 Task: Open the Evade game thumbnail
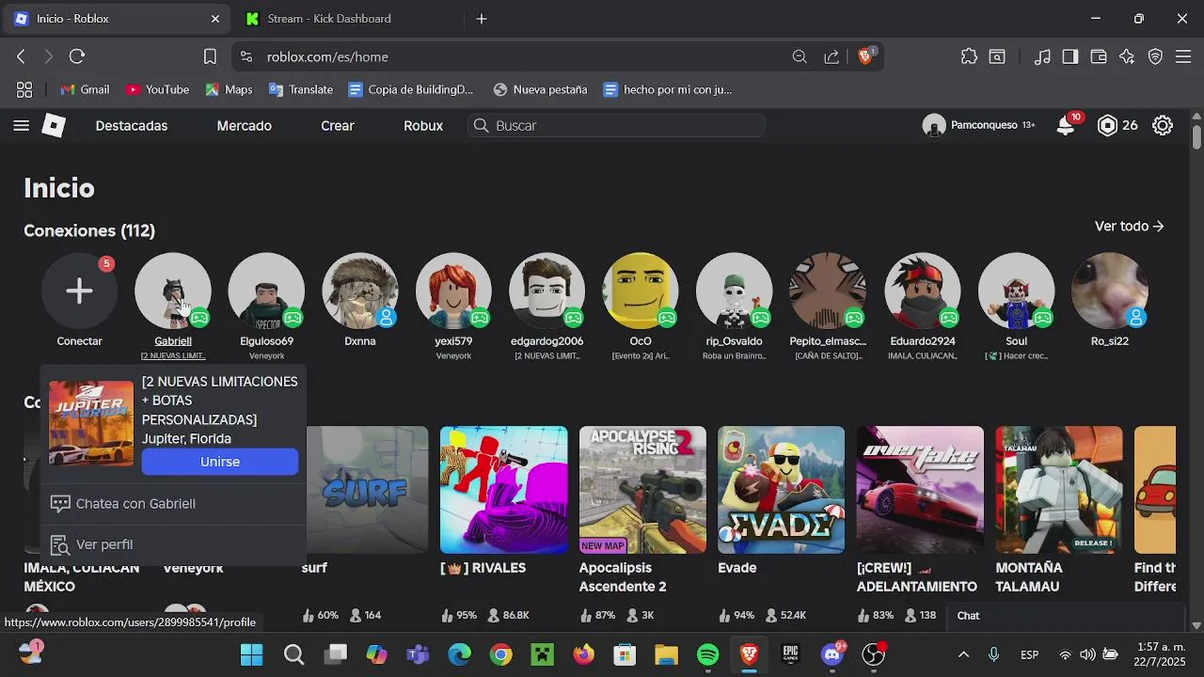click(782, 490)
